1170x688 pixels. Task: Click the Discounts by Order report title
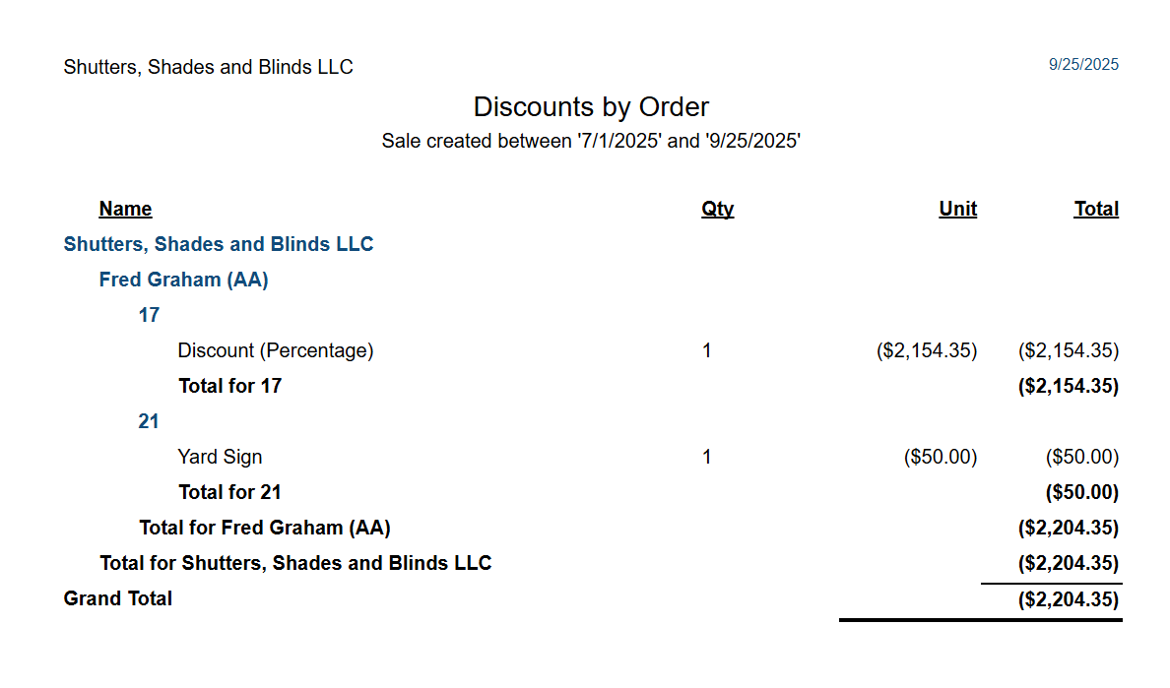[x=591, y=106]
